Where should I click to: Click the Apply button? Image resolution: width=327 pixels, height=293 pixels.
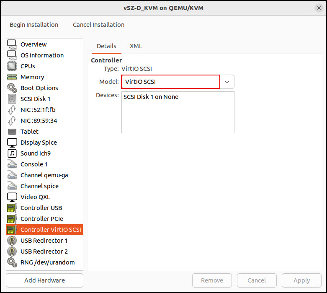coord(301,280)
